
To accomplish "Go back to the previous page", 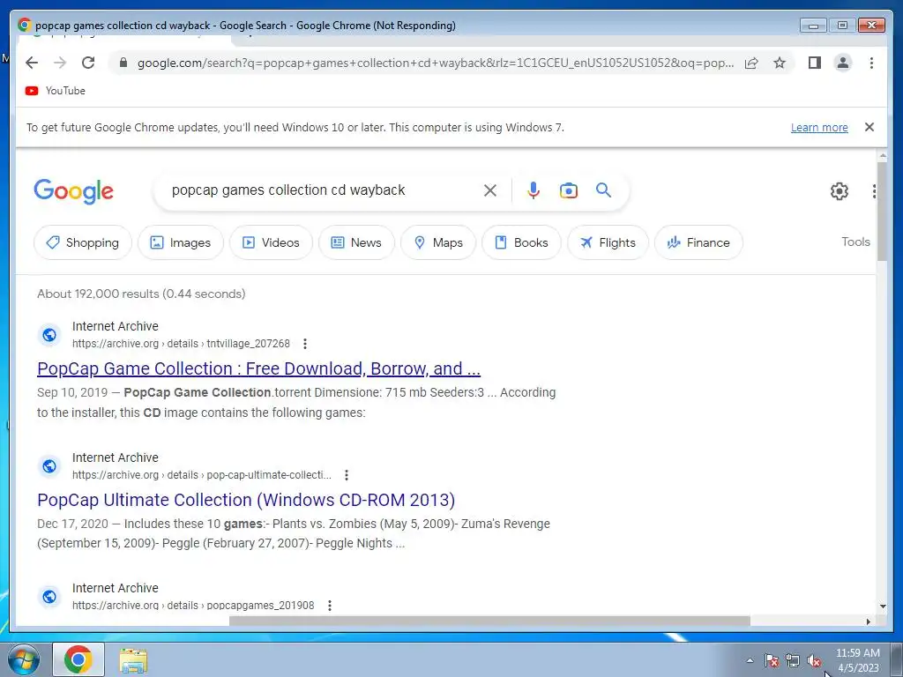I will click(32, 63).
